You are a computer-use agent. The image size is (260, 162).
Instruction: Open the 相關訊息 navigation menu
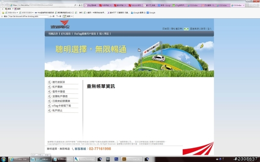pyautogui.click(x=53, y=34)
